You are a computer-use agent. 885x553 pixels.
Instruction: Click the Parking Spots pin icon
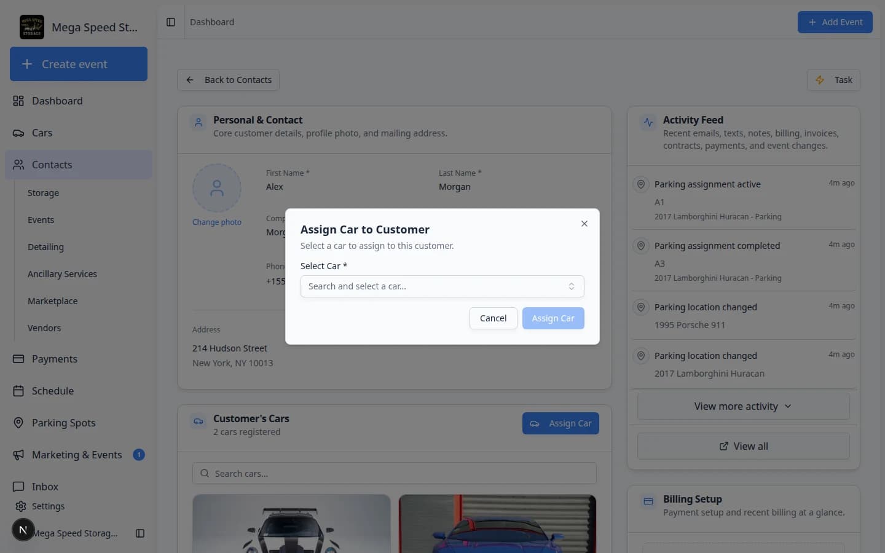18,423
